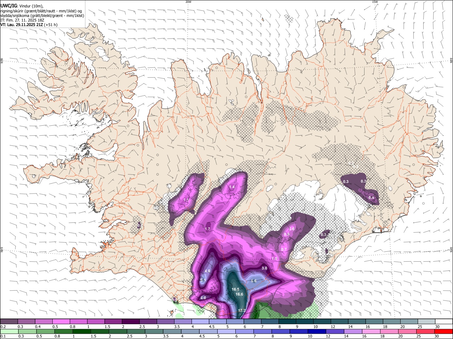
Task: Click the '0.1' label on the lower scale
Action: (x=3, y=337)
